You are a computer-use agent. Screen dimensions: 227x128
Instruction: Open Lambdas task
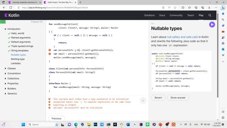point(16,63)
